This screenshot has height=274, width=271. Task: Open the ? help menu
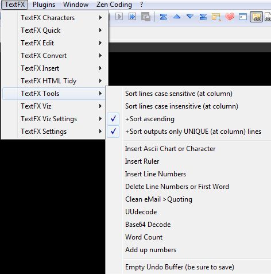(x=141, y=5)
